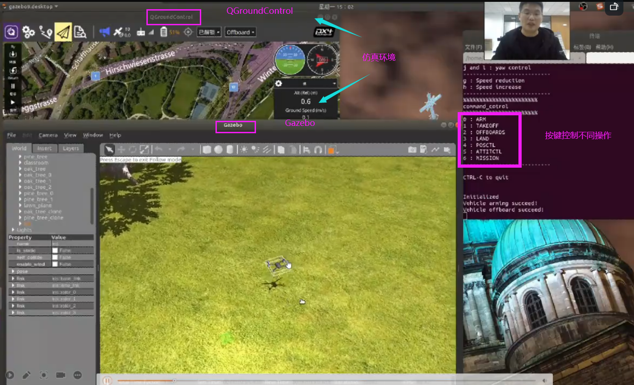The height and width of the screenshot is (385, 634).
Task: Undo the last action in Gazebo
Action: point(158,149)
